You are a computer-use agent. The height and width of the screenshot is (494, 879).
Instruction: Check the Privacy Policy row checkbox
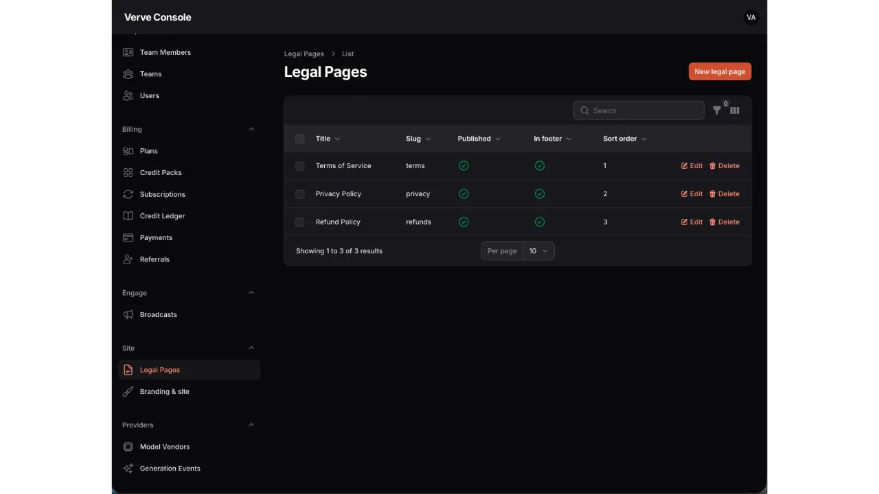(300, 194)
